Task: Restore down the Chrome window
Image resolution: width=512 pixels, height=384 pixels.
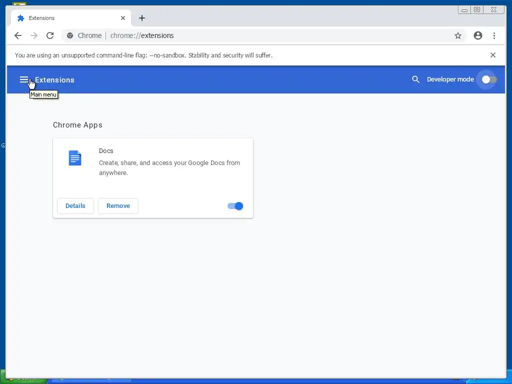Action: click(476, 10)
